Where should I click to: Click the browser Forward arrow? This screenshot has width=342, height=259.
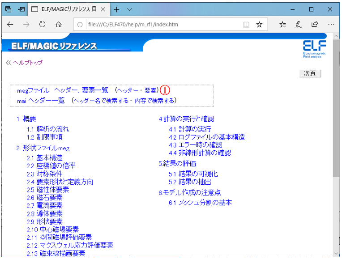[26, 25]
